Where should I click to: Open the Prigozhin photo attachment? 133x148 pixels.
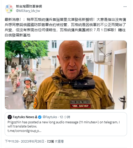click(66, 75)
